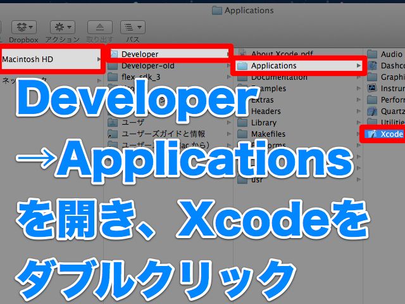Open the アクション gear menu
Image resolution: width=405 pixels, height=304 pixels.
click(x=63, y=27)
